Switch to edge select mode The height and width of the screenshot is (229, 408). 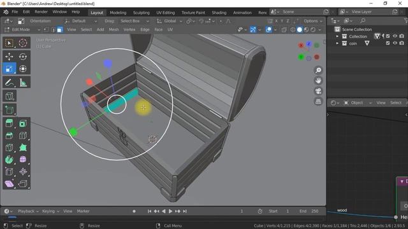point(53,30)
